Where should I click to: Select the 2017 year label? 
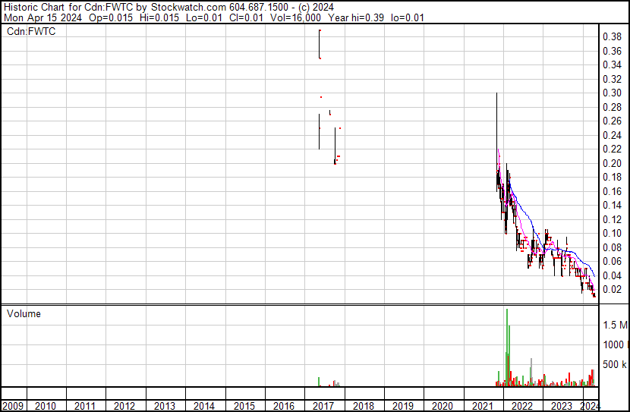[323, 406]
